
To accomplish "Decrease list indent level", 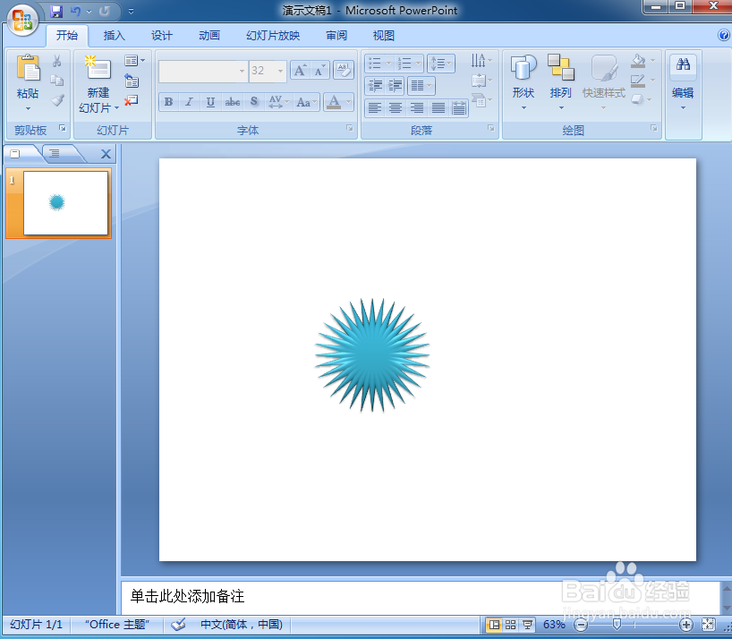I will coord(375,85).
